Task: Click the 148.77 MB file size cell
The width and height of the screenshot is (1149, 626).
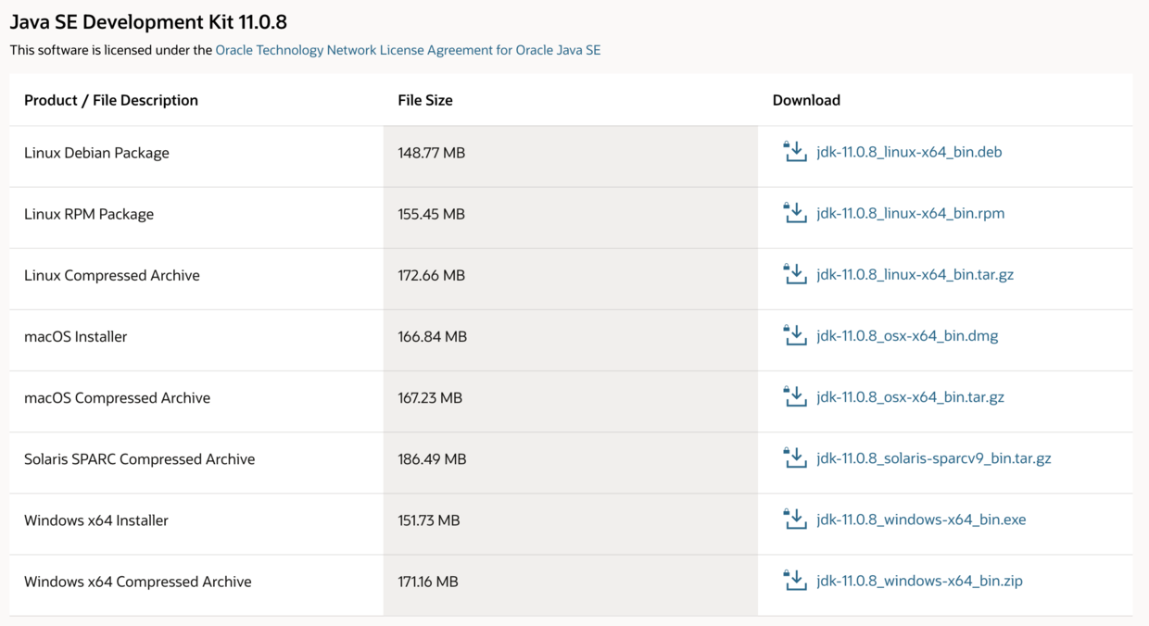Action: click(431, 153)
